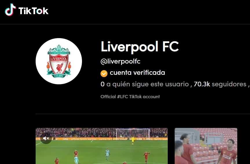
Task: Click the word 'Official' in the bio
Action: pos(108,97)
